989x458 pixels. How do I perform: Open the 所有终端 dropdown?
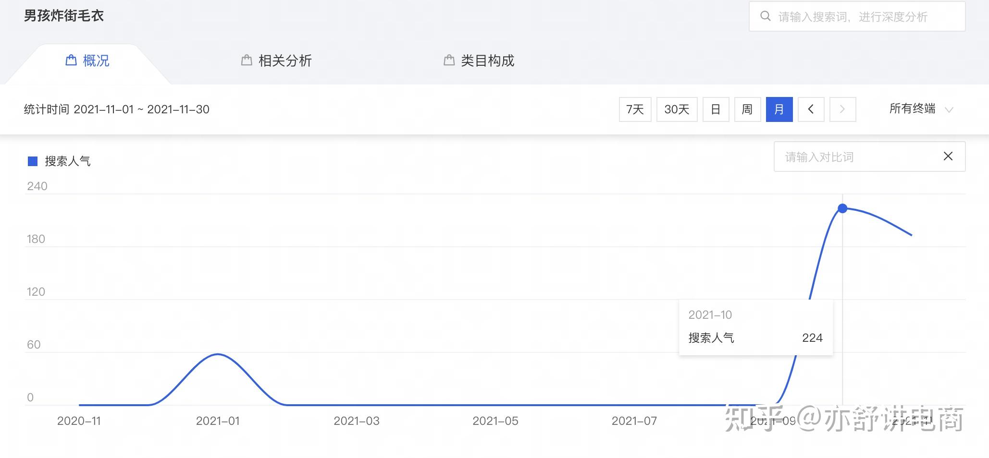(912, 109)
